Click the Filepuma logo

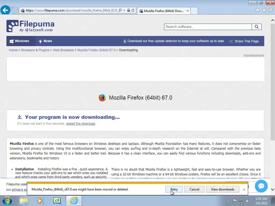30,26
